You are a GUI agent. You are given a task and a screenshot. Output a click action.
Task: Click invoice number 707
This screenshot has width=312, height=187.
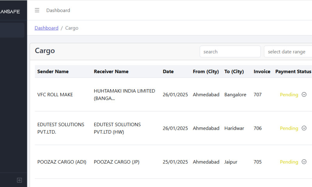click(257, 95)
